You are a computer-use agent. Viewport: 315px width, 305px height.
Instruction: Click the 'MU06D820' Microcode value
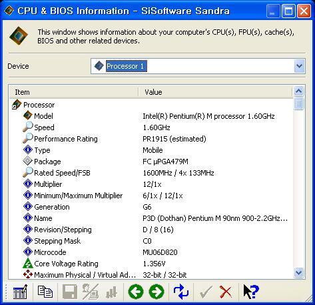[160, 252]
